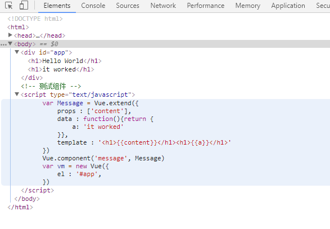Click the Vue.component('message', Message) line
The image size is (330, 229).
pyautogui.click(x=103, y=158)
